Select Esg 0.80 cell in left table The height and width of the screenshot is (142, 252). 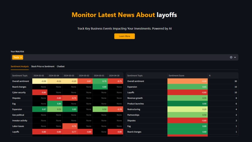[x=55, y=104]
